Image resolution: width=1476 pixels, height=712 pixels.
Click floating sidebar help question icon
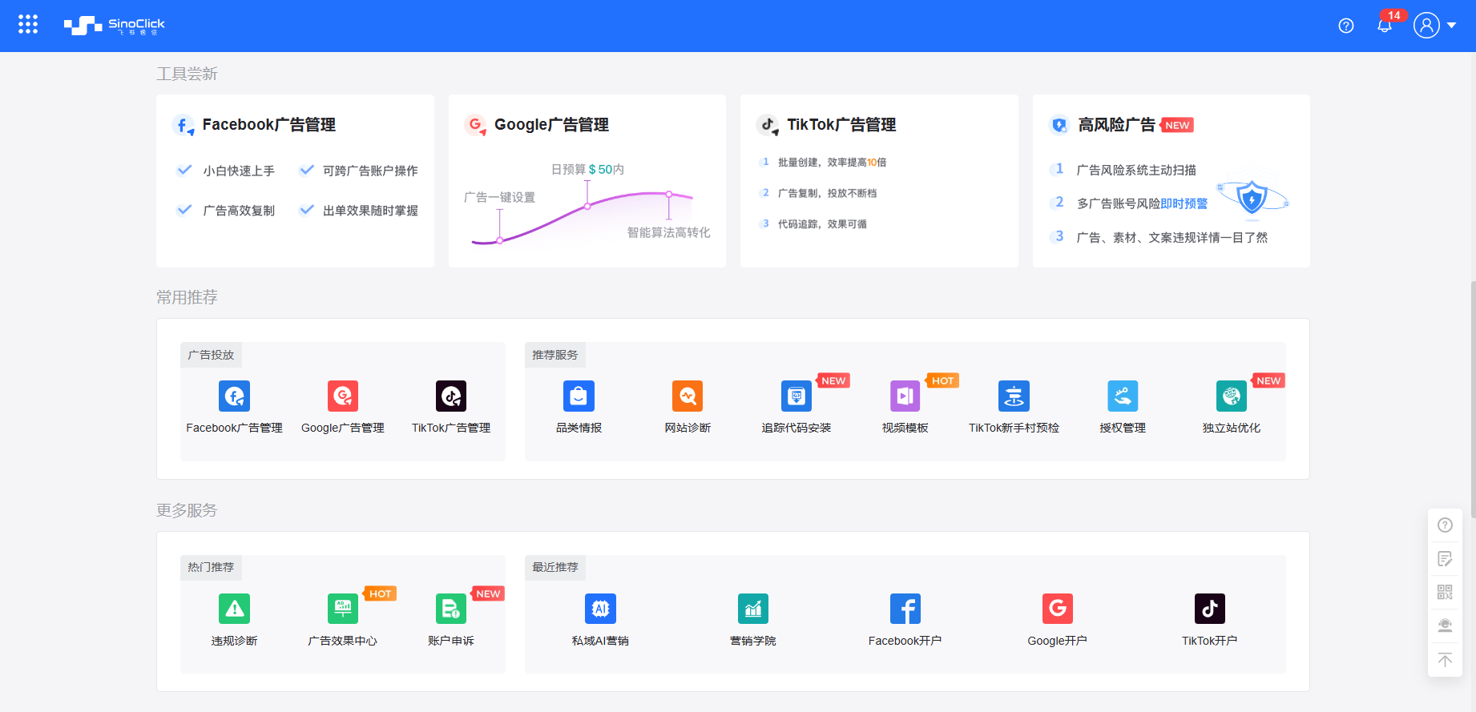[1445, 525]
